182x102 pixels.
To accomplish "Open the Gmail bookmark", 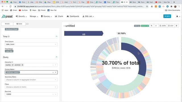I will pos(14,10).
